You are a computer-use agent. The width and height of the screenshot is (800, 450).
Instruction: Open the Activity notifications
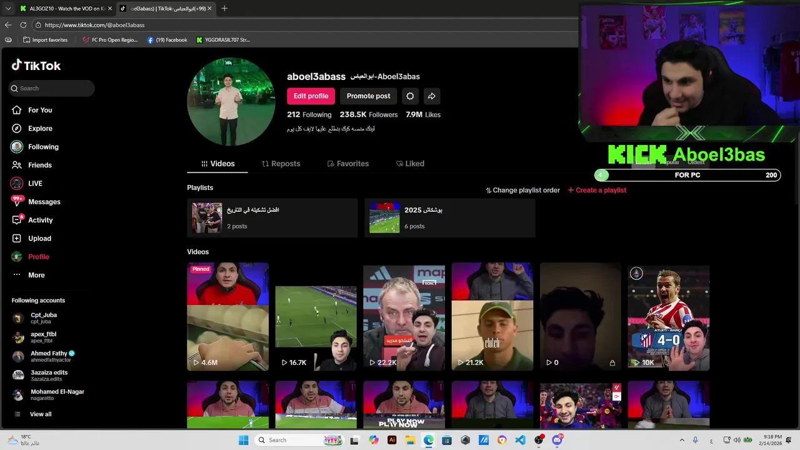coord(32,220)
